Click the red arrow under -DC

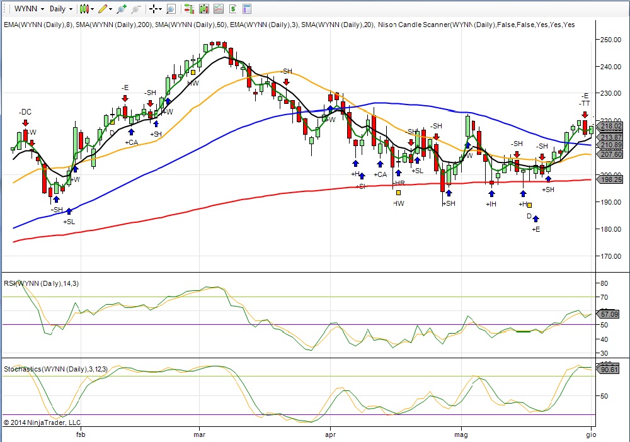25,122
